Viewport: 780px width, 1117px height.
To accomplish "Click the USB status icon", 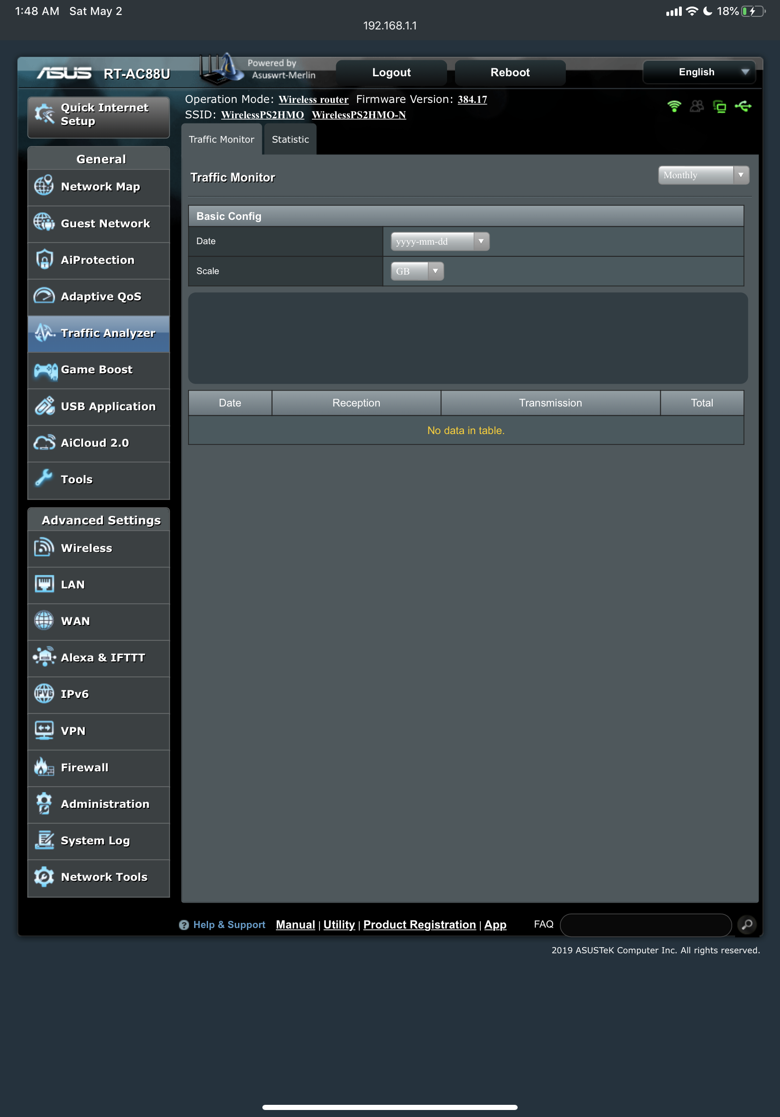I will coord(743,106).
